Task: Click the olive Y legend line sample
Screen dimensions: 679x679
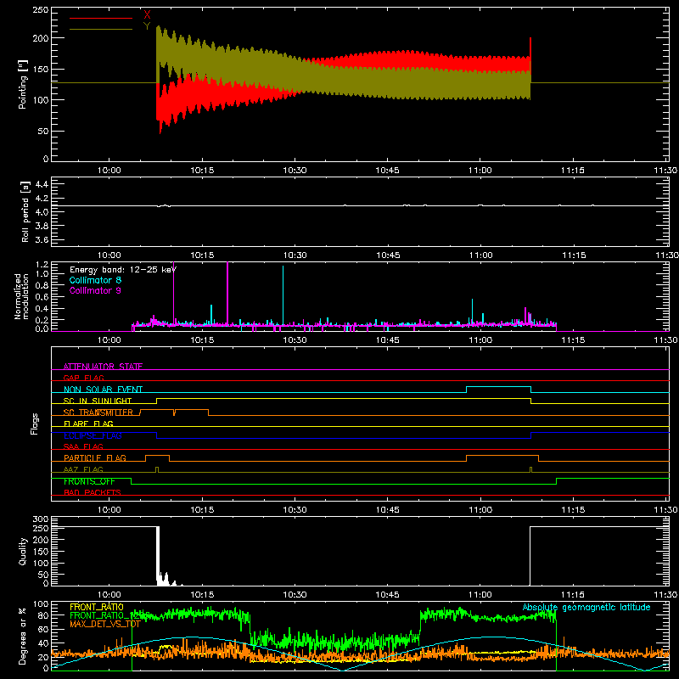Action: click(x=101, y=30)
